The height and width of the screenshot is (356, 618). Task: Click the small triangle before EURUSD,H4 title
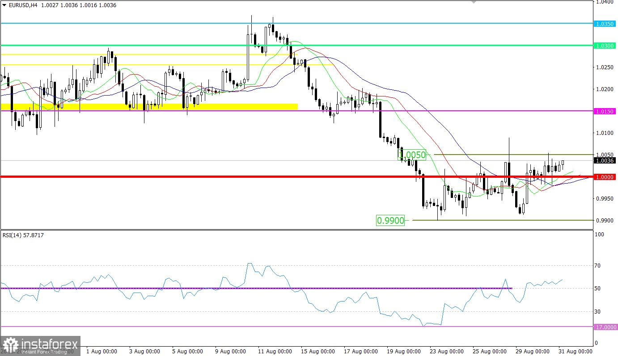[4, 5]
